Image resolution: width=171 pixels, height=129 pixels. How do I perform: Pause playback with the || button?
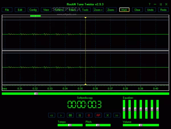[80, 115]
